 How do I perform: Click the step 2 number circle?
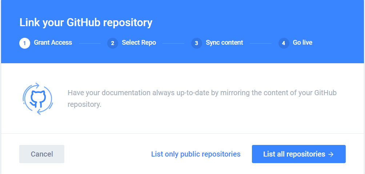113,43
